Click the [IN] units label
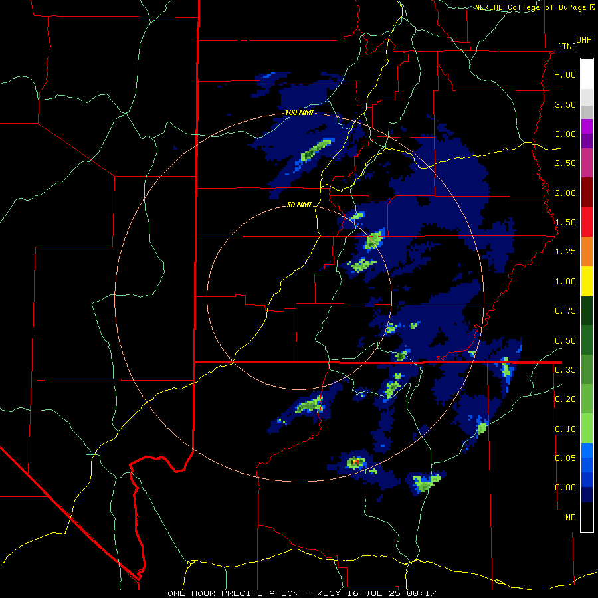The width and height of the screenshot is (598, 598). 566,46
